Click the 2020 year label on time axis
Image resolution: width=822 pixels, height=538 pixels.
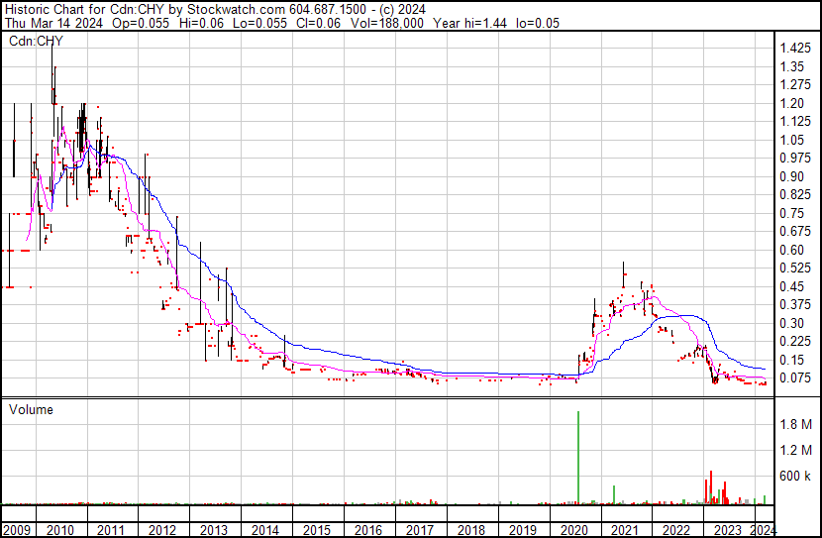[x=574, y=530]
